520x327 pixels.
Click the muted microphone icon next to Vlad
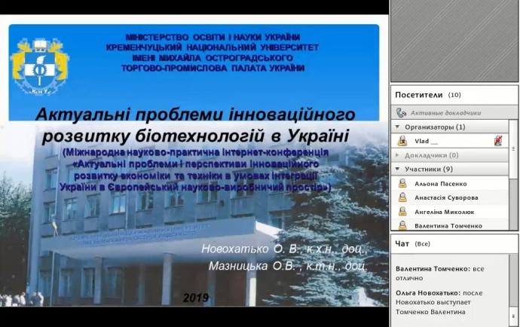(x=498, y=141)
